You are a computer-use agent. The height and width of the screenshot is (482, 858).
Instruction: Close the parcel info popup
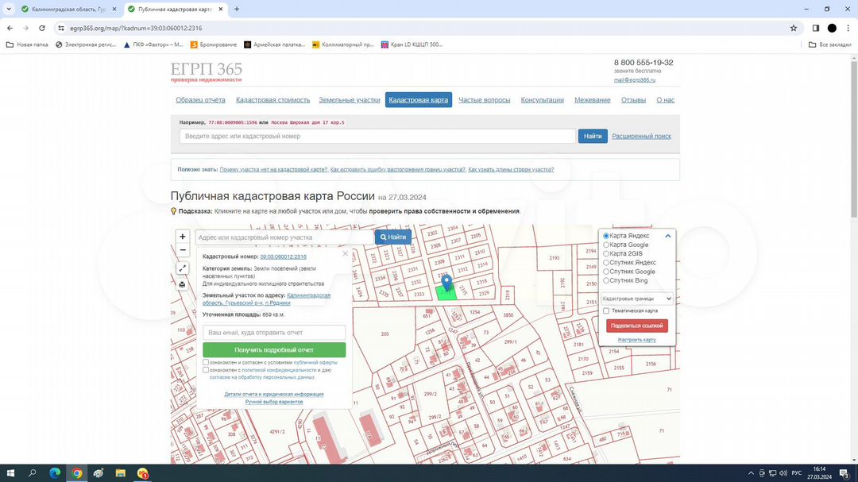point(345,254)
